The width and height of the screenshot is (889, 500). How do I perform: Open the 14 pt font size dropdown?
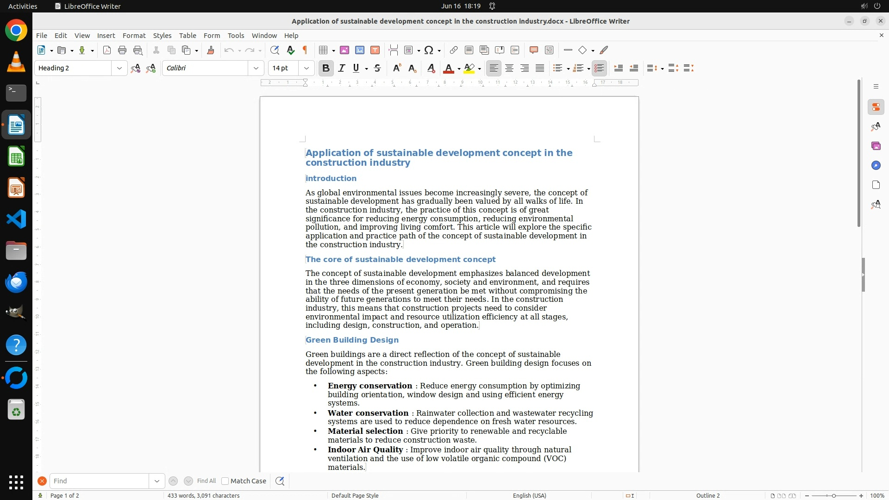pyautogui.click(x=307, y=69)
